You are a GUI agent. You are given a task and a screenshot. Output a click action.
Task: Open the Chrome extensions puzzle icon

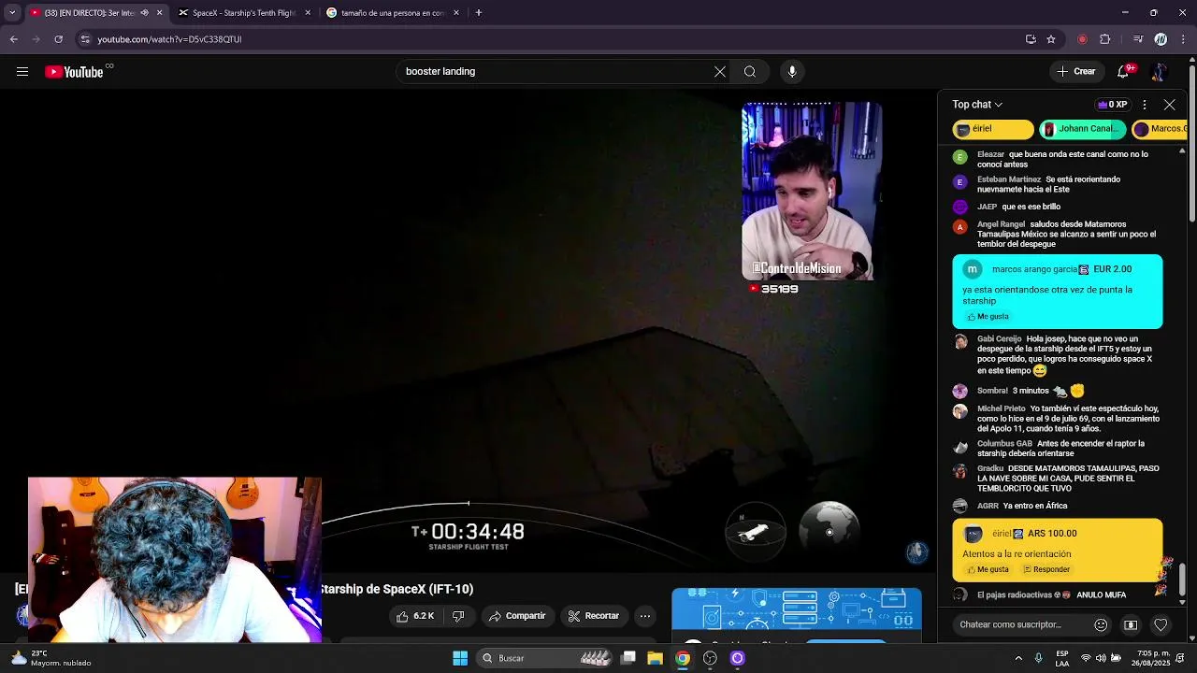(x=1105, y=39)
